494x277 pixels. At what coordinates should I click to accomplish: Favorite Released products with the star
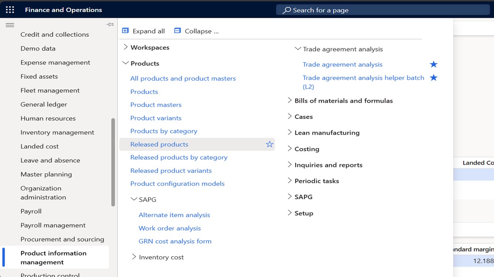[x=269, y=144]
